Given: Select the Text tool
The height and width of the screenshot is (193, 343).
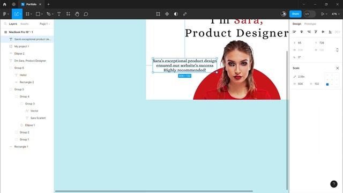Looking at the screenshot, I should click(x=59, y=14).
